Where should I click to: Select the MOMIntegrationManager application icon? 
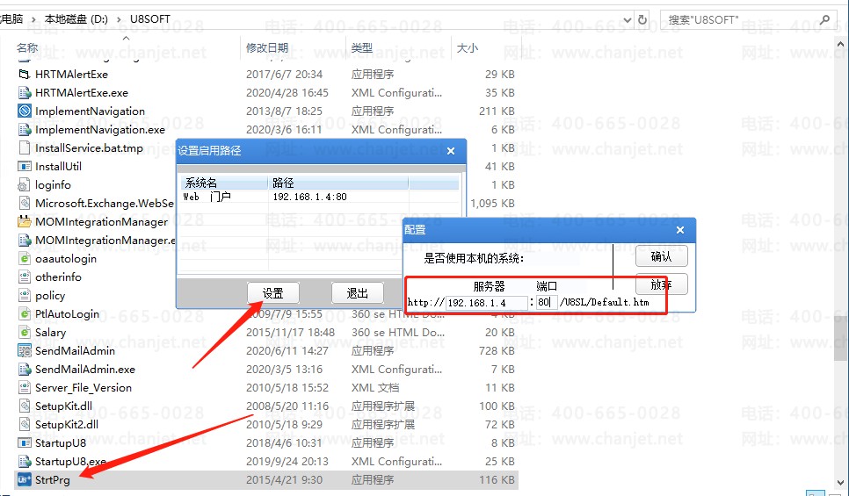point(25,221)
